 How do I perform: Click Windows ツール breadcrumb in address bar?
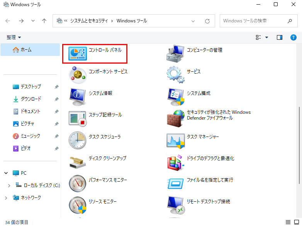(x=132, y=21)
